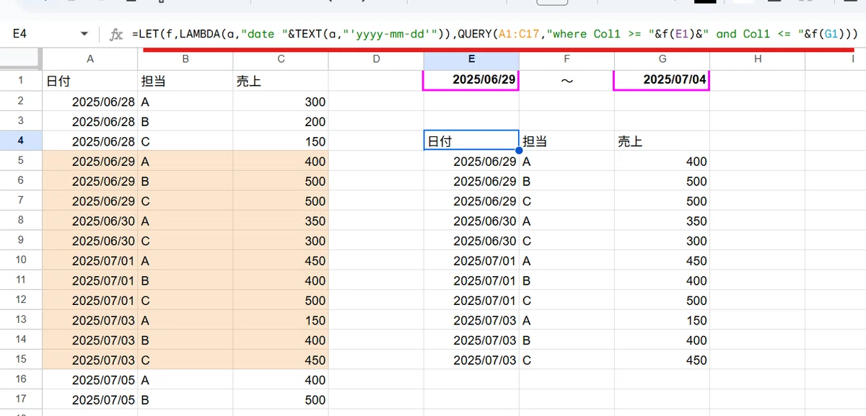The height and width of the screenshot is (416, 866).
Task: Select column H header
Action: tap(757, 59)
